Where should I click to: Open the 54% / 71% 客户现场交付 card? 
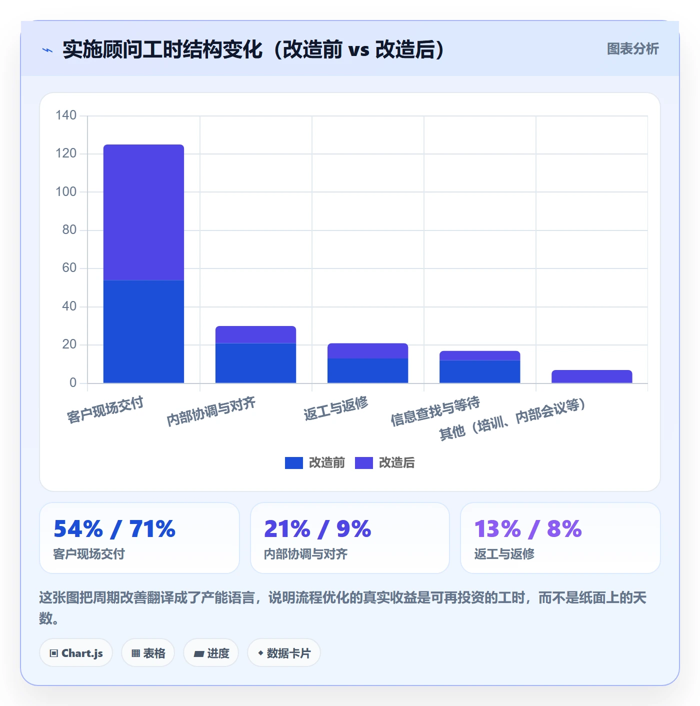139,538
